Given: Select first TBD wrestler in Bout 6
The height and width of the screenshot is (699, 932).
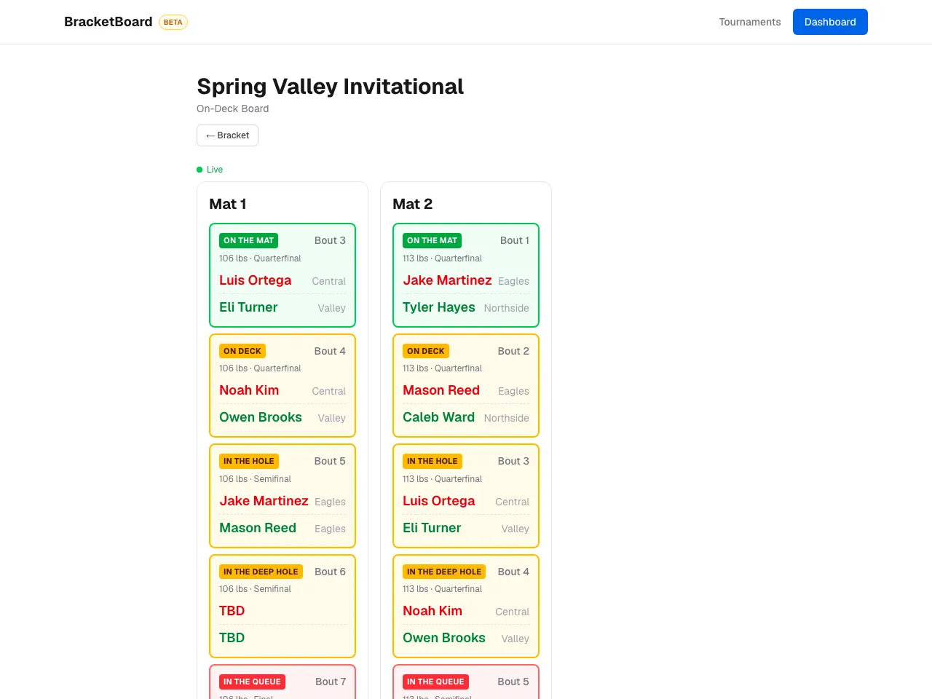Looking at the screenshot, I should [232, 611].
